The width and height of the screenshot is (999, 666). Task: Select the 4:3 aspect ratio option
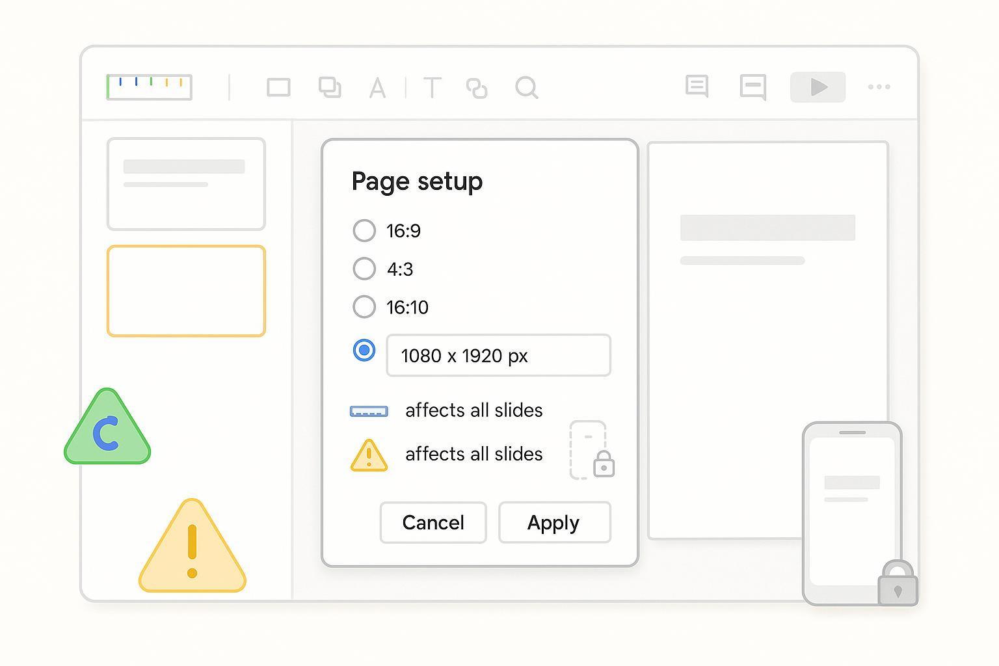pyautogui.click(x=364, y=269)
